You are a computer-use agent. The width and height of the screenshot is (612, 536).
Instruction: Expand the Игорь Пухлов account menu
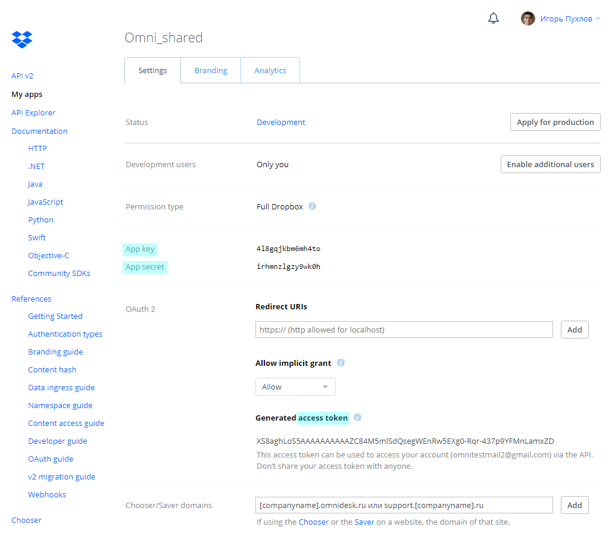pos(570,18)
